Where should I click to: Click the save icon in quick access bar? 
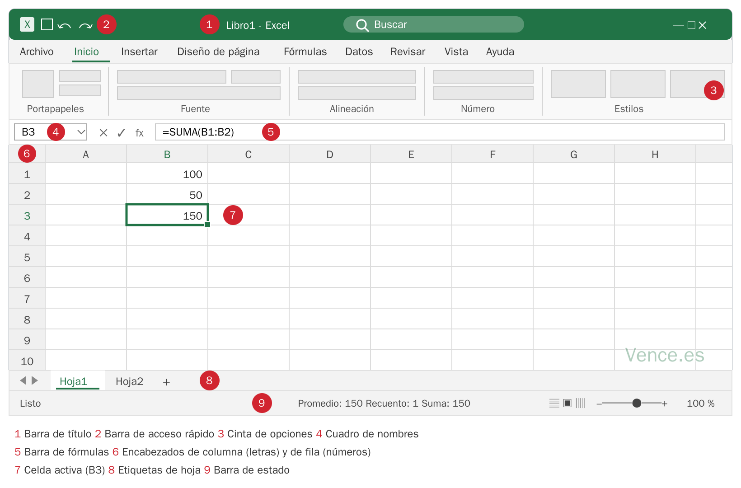pos(47,24)
